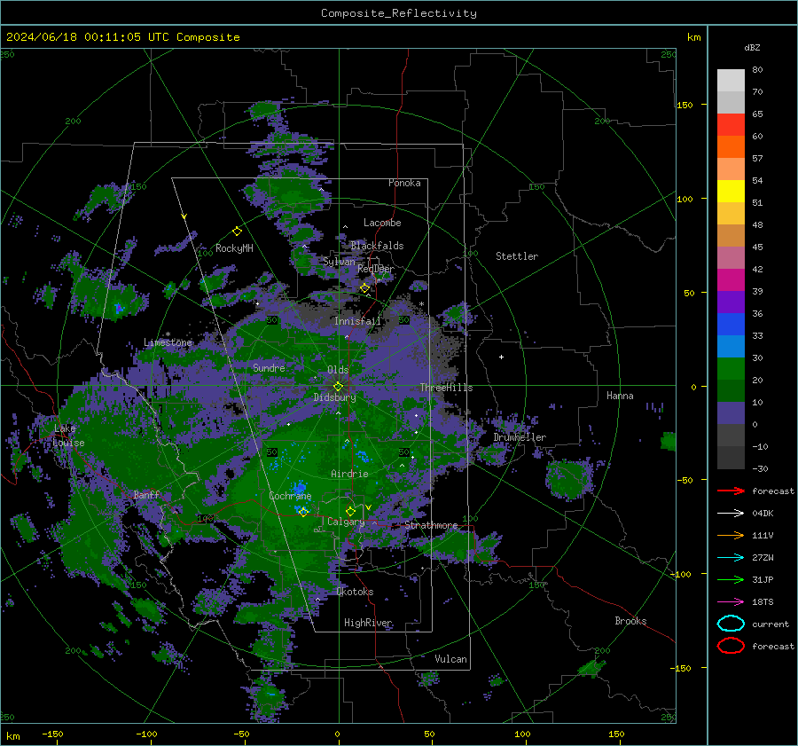The height and width of the screenshot is (746, 798).
Task: Click the Cochrane city label
Action: [x=290, y=496]
